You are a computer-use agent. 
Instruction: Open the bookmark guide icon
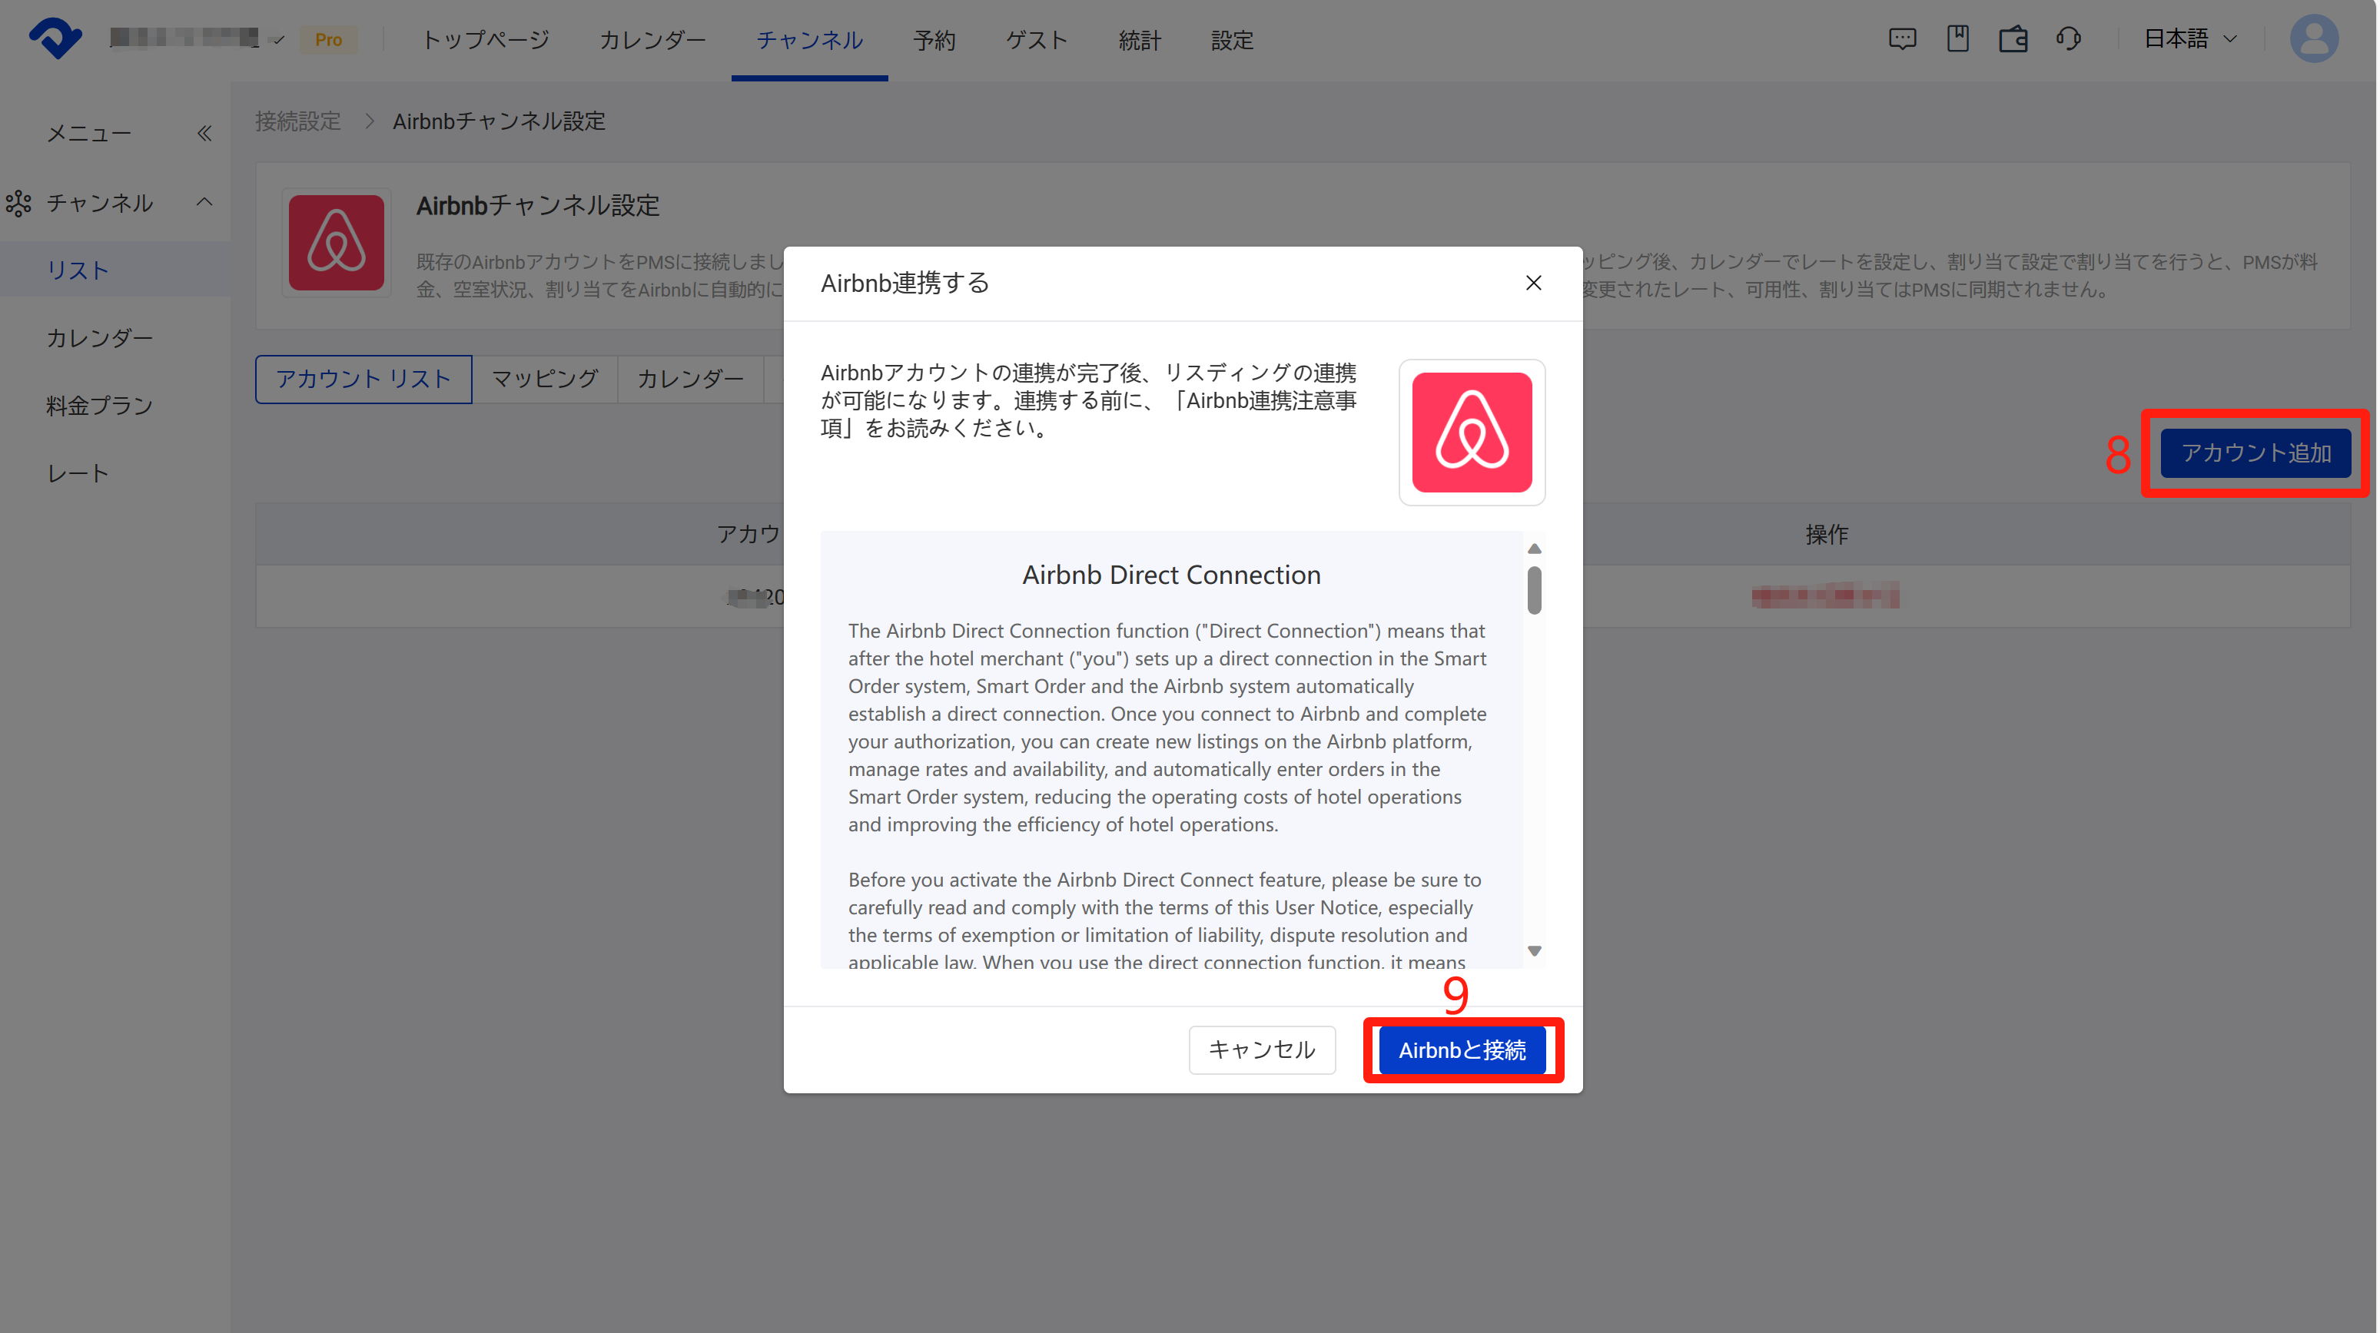point(1958,38)
